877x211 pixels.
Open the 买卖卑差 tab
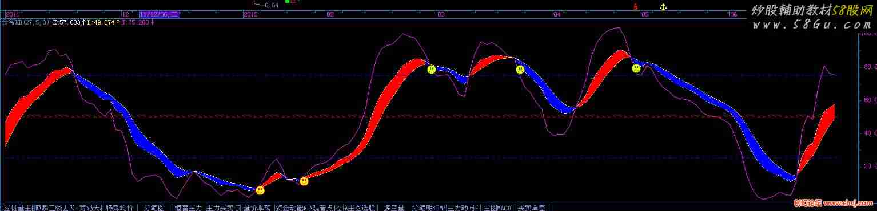pyautogui.click(x=532, y=208)
